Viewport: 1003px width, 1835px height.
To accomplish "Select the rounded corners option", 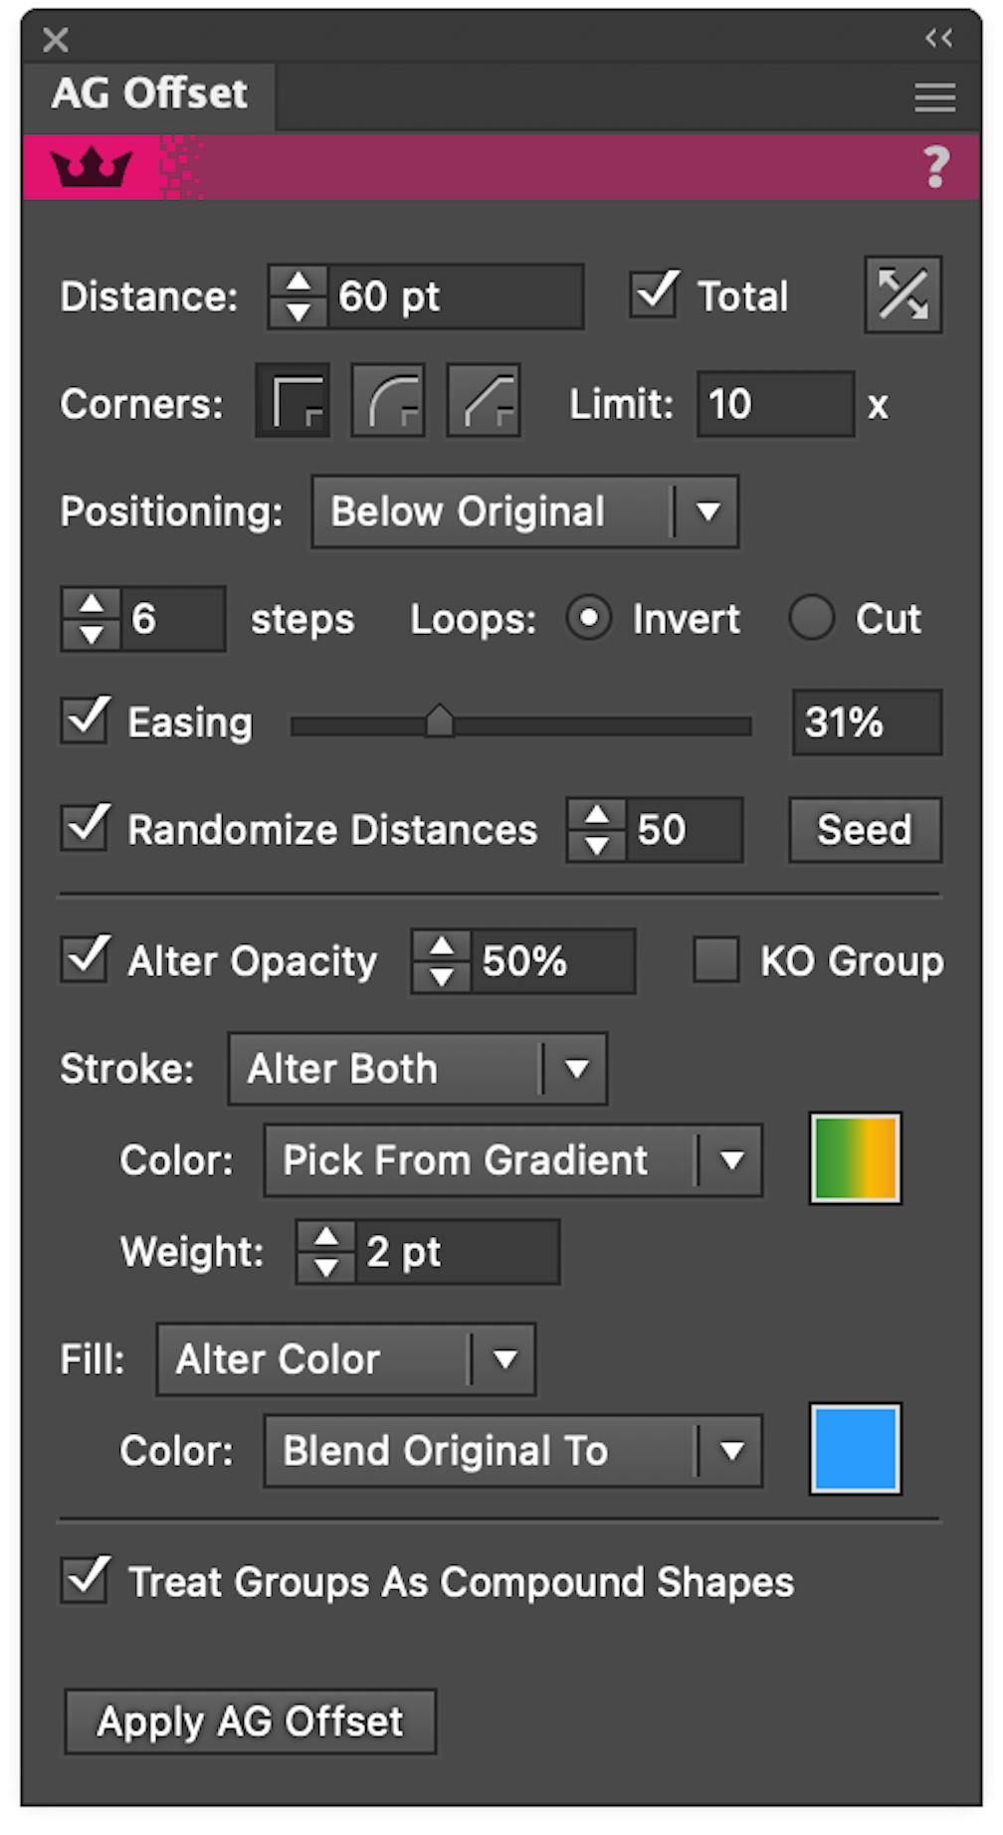I will click(x=387, y=402).
